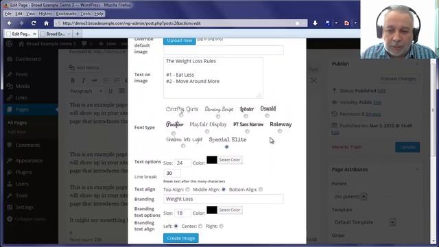Toggle underline in editor toolbar

tap(110, 91)
